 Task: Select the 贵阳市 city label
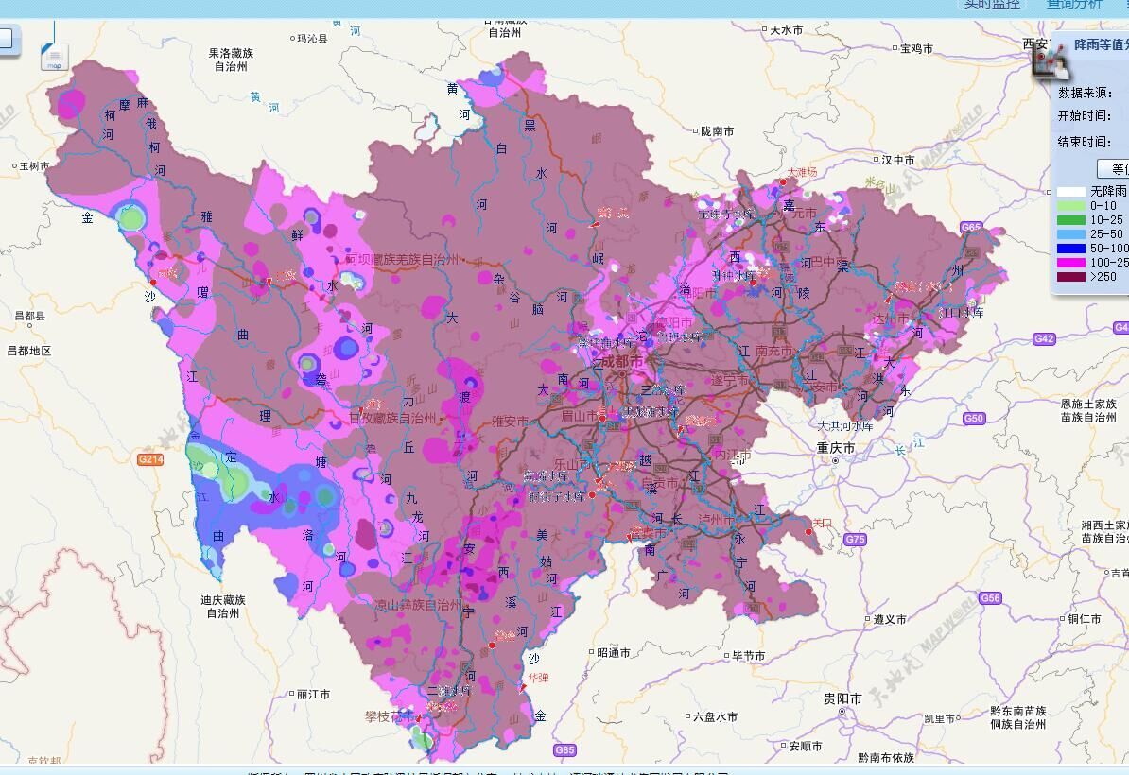(x=842, y=698)
